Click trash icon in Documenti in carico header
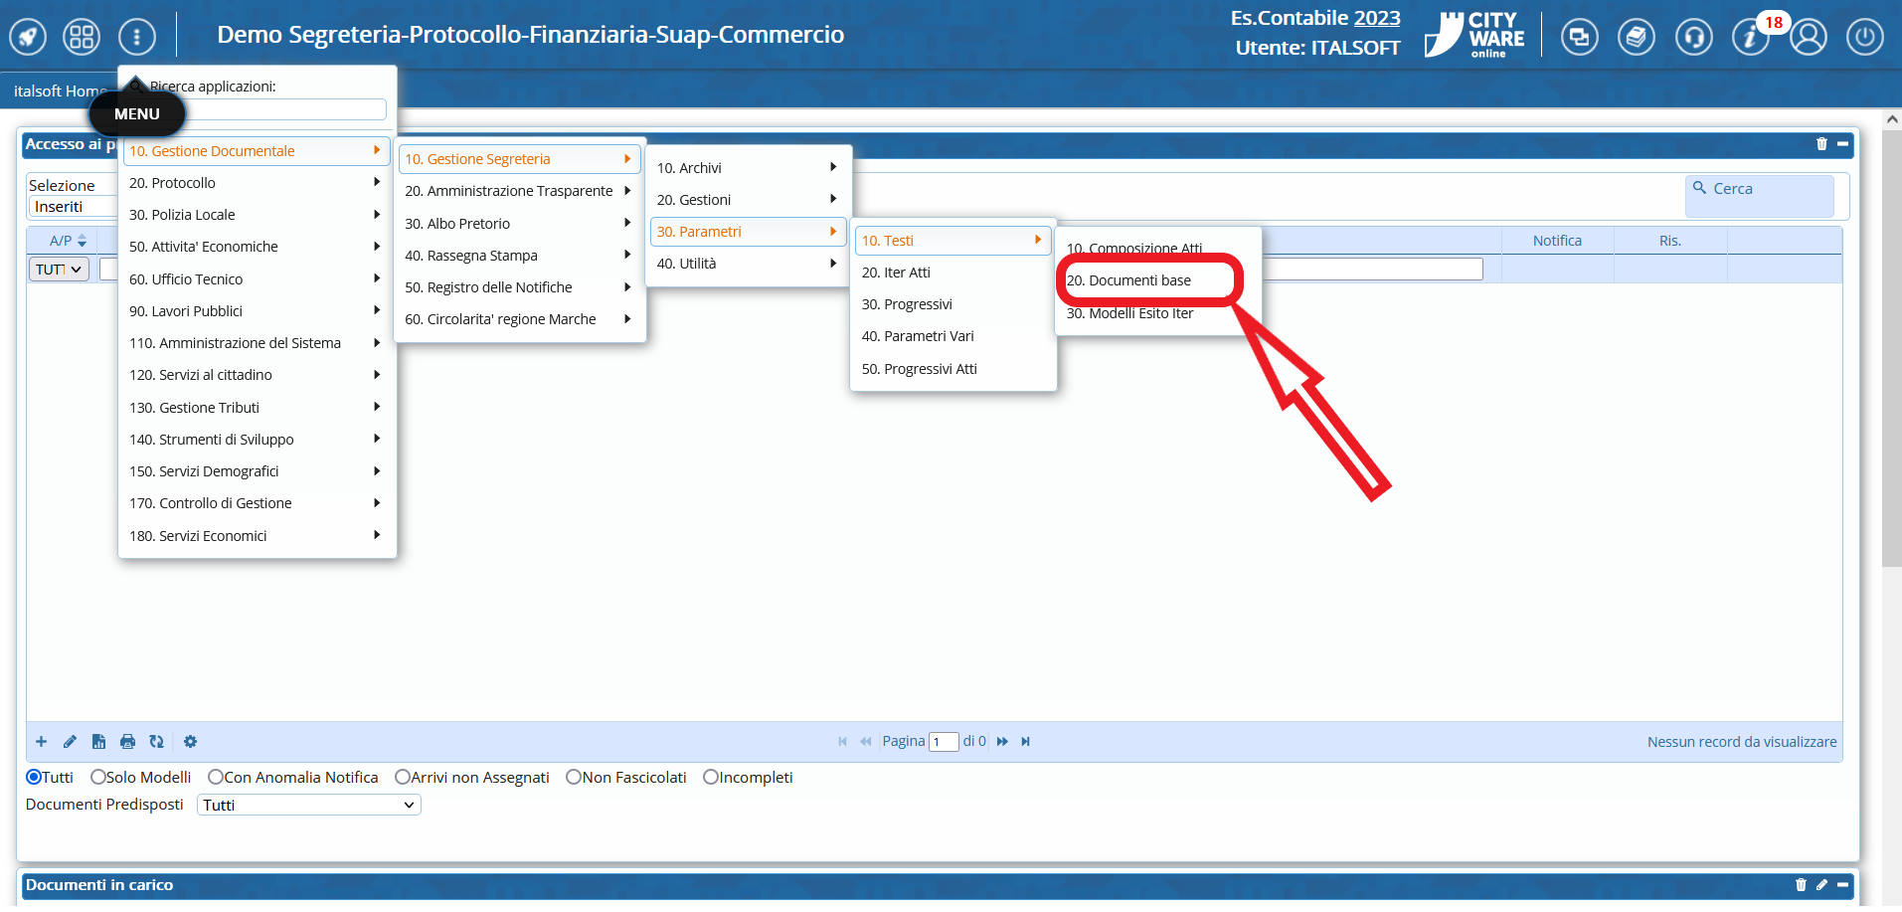1902x912 pixels. [x=1801, y=885]
